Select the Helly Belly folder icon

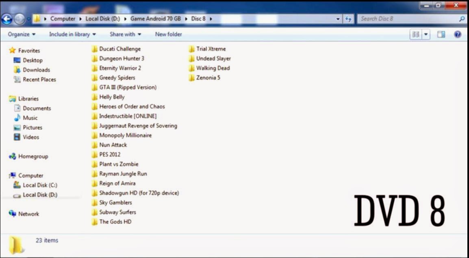coord(95,97)
